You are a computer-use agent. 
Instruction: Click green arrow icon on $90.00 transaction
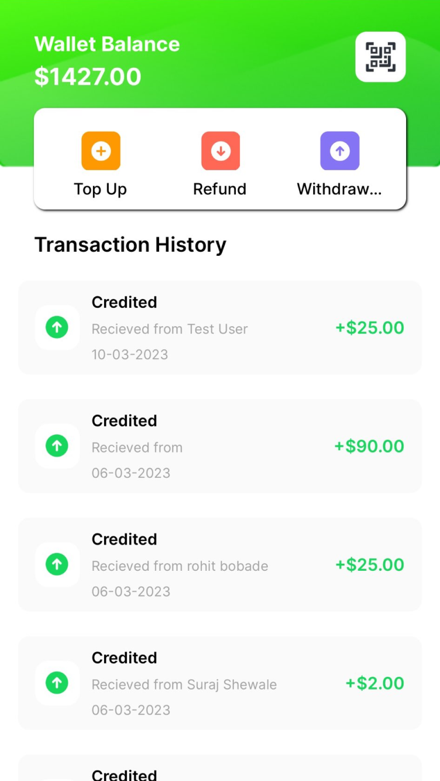pyautogui.click(x=57, y=446)
